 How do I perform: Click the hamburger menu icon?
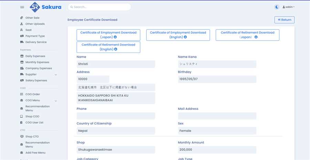pyautogui.click(x=22, y=7)
